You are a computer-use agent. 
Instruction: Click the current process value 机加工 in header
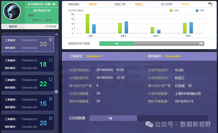pos(139,4)
